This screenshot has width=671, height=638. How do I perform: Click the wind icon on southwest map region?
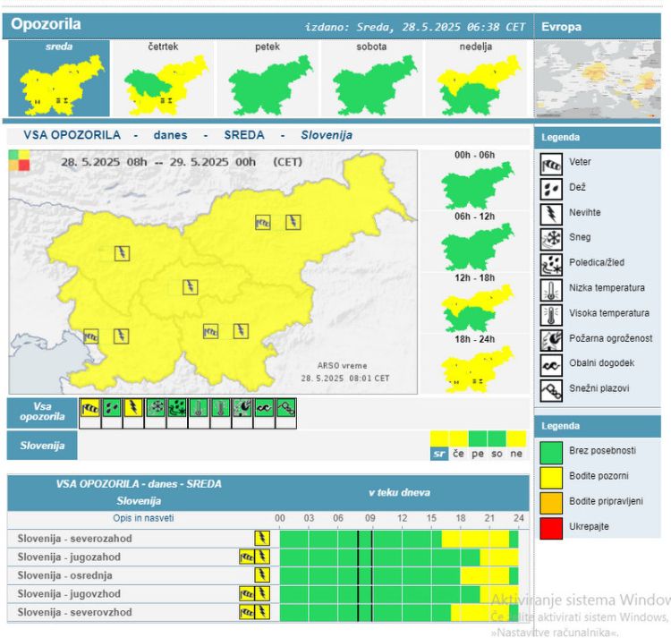point(90,336)
